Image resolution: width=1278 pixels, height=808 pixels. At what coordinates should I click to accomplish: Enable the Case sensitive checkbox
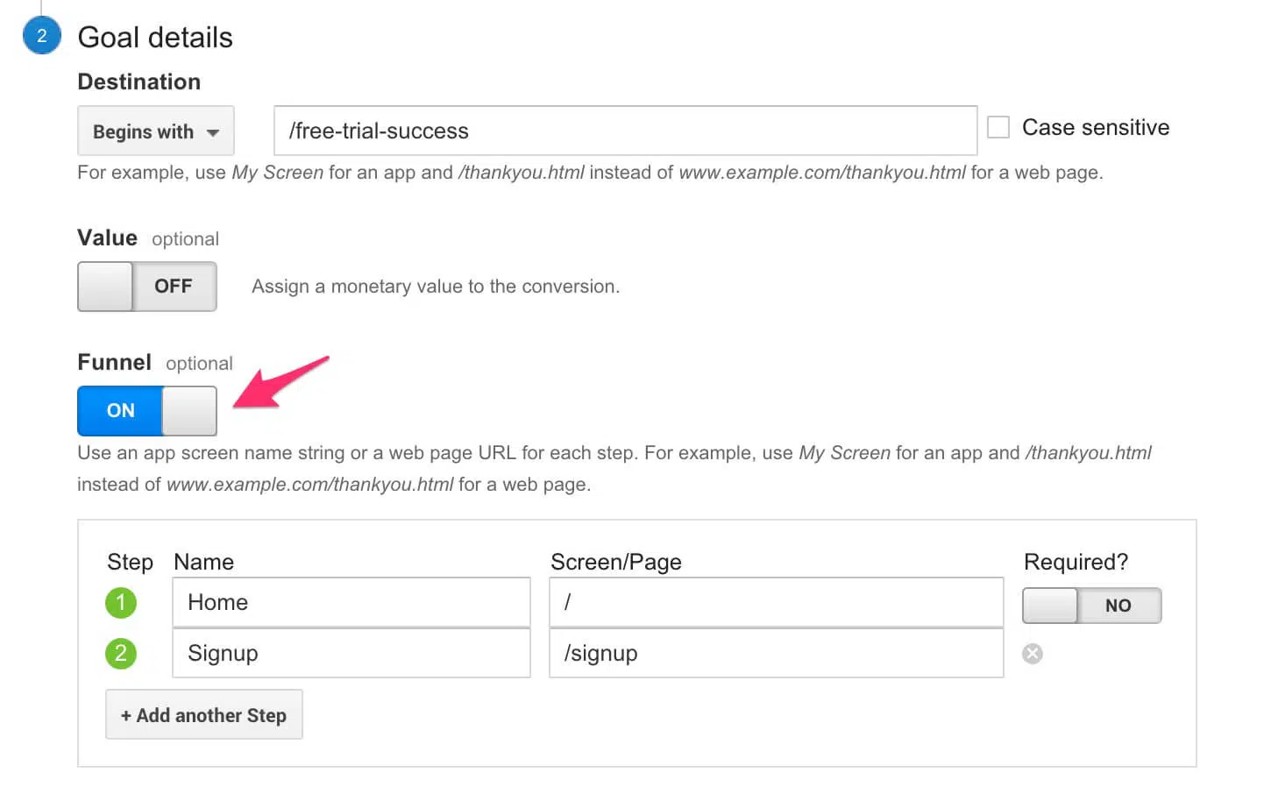click(x=998, y=127)
